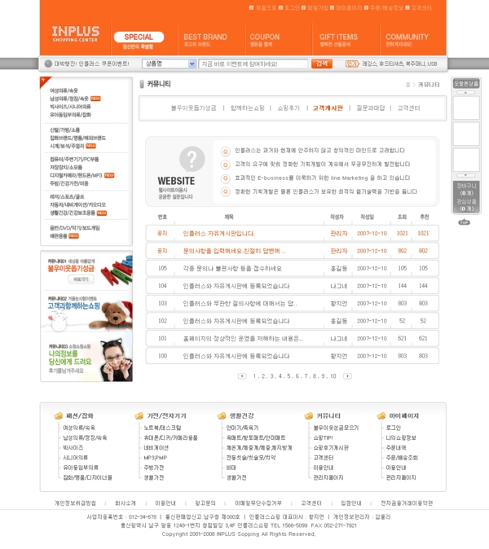Click footer link 주문내역
The image size is (489, 549).
(396, 447)
